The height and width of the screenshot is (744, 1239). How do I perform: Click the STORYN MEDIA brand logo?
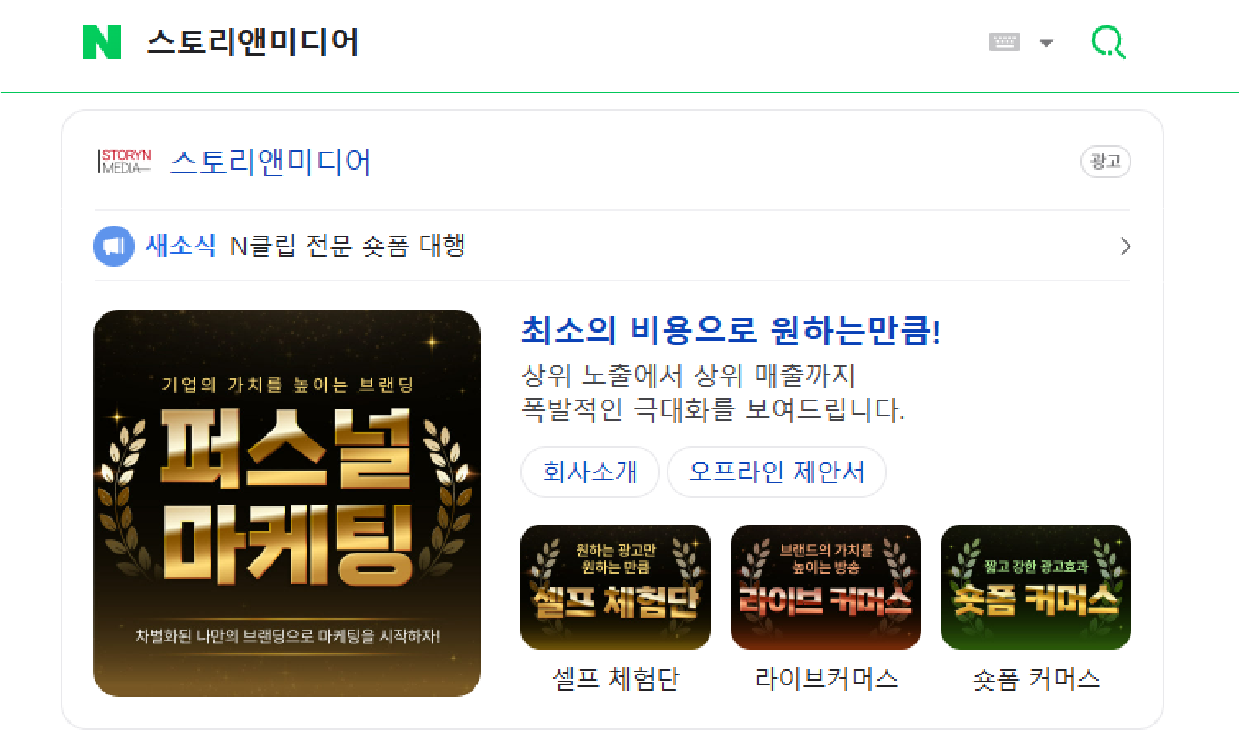click(x=125, y=161)
